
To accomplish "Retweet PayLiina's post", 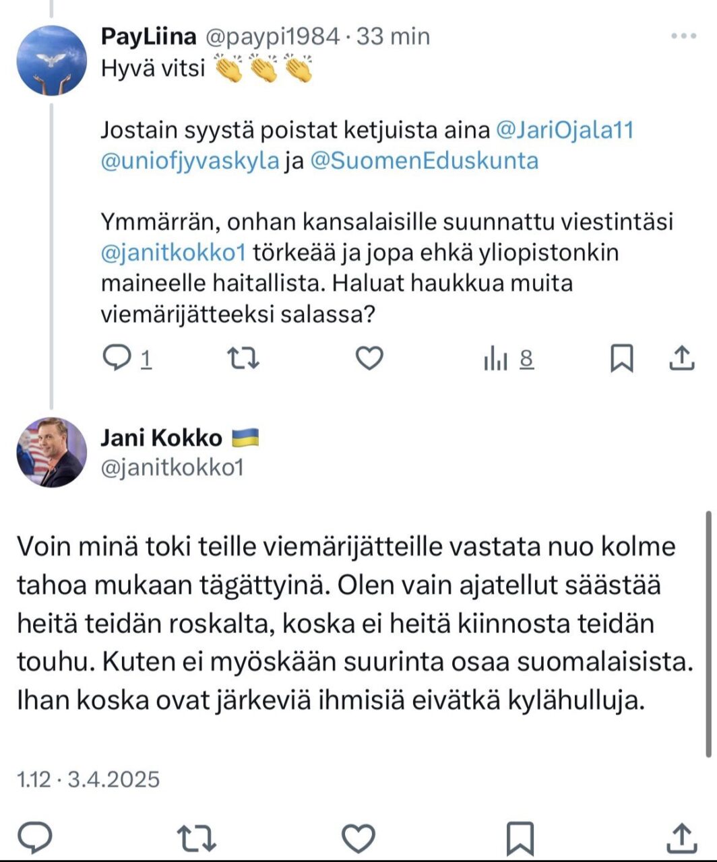I will coord(243,358).
